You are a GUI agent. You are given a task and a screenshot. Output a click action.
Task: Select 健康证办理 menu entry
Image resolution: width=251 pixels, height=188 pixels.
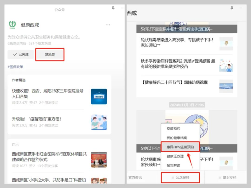coord(175,156)
